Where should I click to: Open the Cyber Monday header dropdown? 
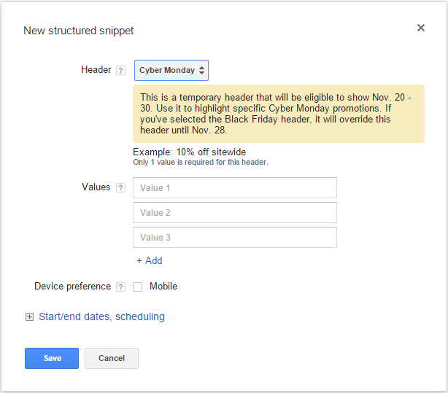[171, 71]
